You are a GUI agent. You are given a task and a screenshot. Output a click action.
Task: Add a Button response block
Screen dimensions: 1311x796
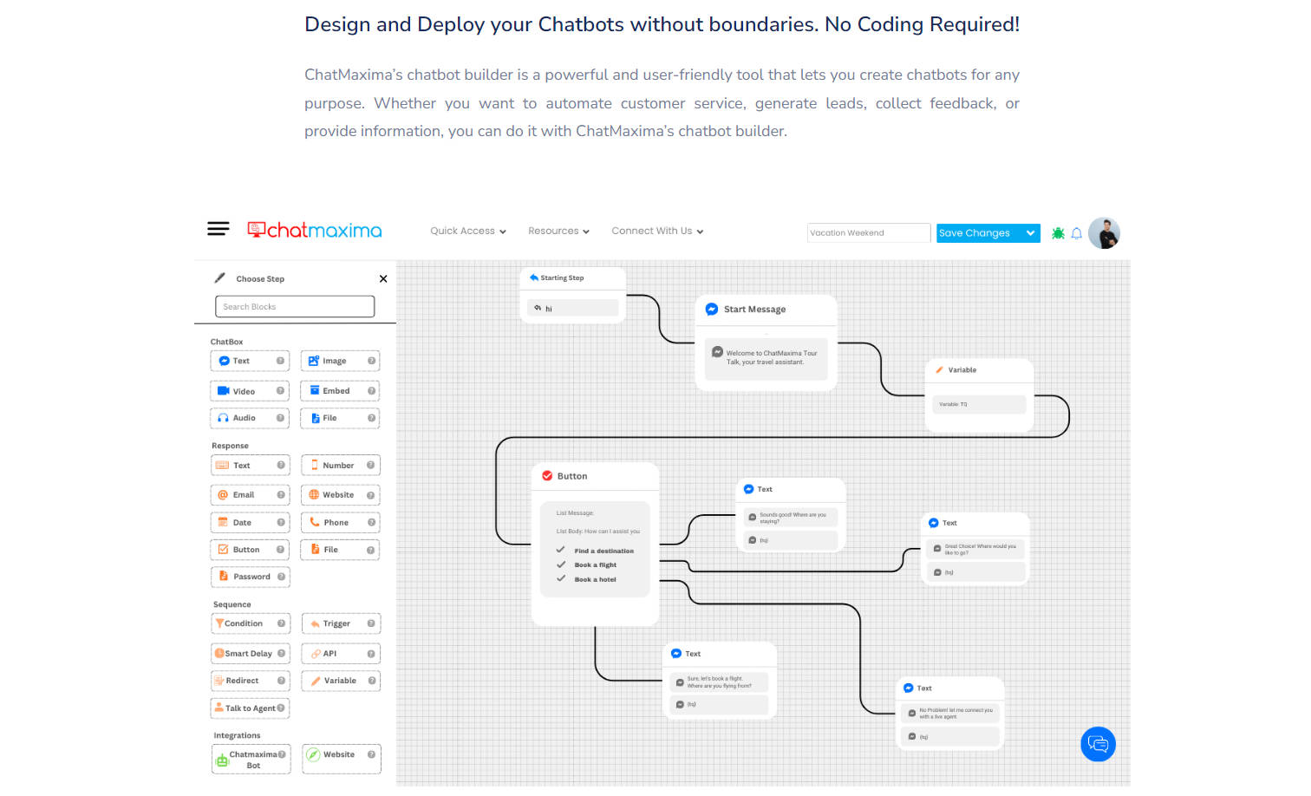point(251,550)
